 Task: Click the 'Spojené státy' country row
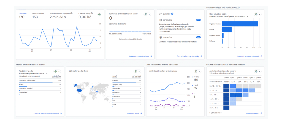127,85
